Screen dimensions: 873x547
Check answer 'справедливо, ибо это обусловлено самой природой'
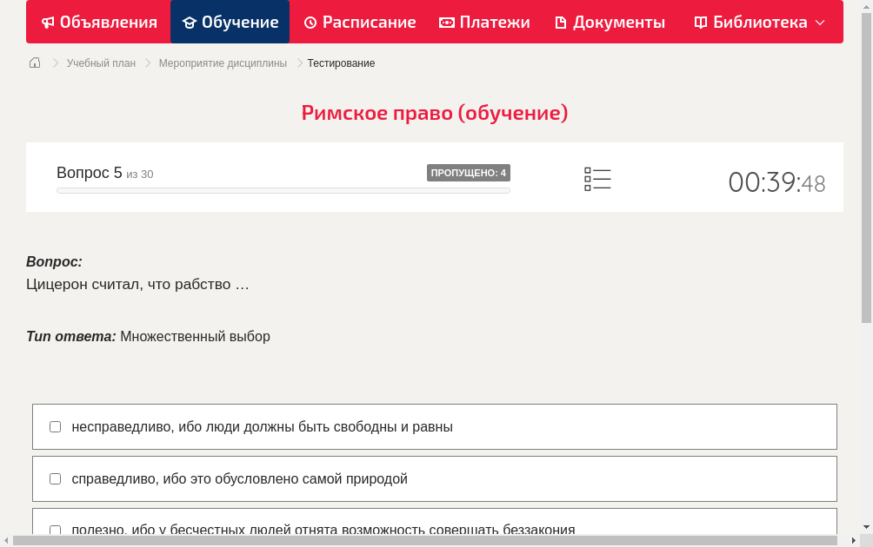click(x=55, y=478)
